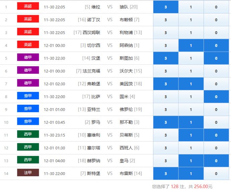Click the 意甲 league tag for 罗马 match
231x190 pixels.
pyautogui.click(x=28, y=122)
